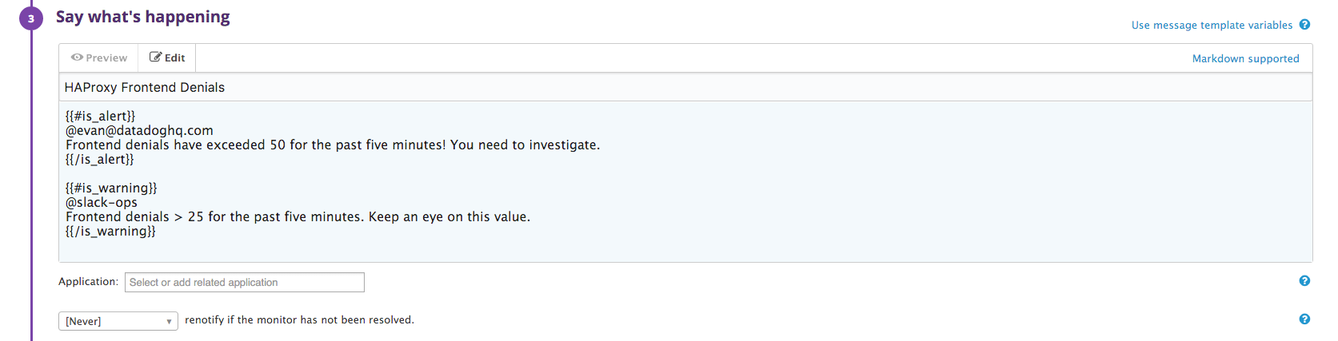
Task: Place cursor on @evan@datadoghq.com mention line
Action: coord(139,130)
